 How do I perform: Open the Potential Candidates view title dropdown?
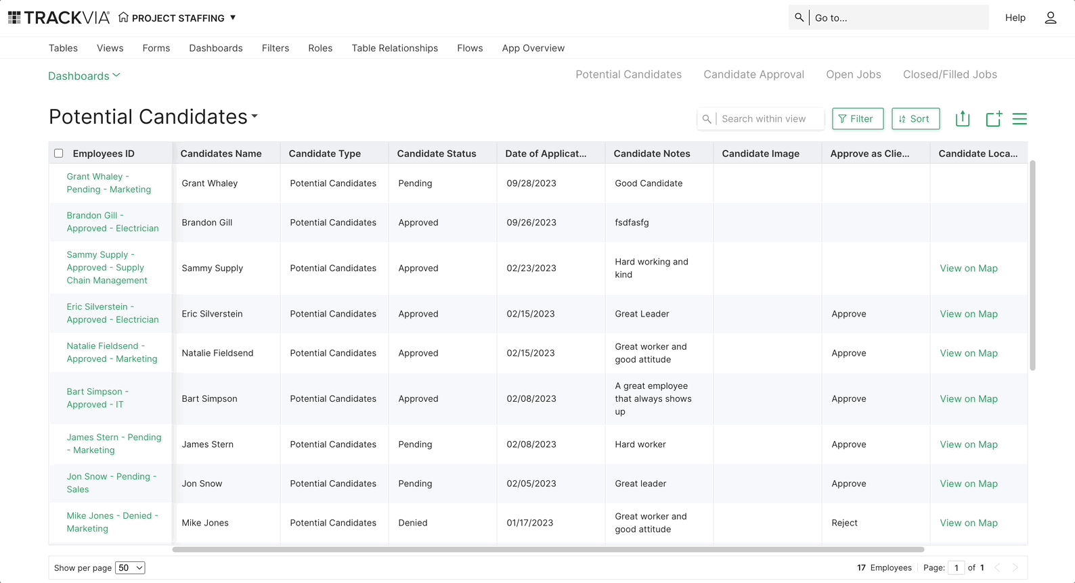[255, 116]
